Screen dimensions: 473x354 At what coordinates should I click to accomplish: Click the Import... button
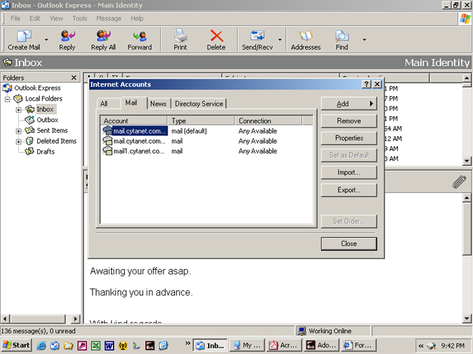click(x=349, y=173)
